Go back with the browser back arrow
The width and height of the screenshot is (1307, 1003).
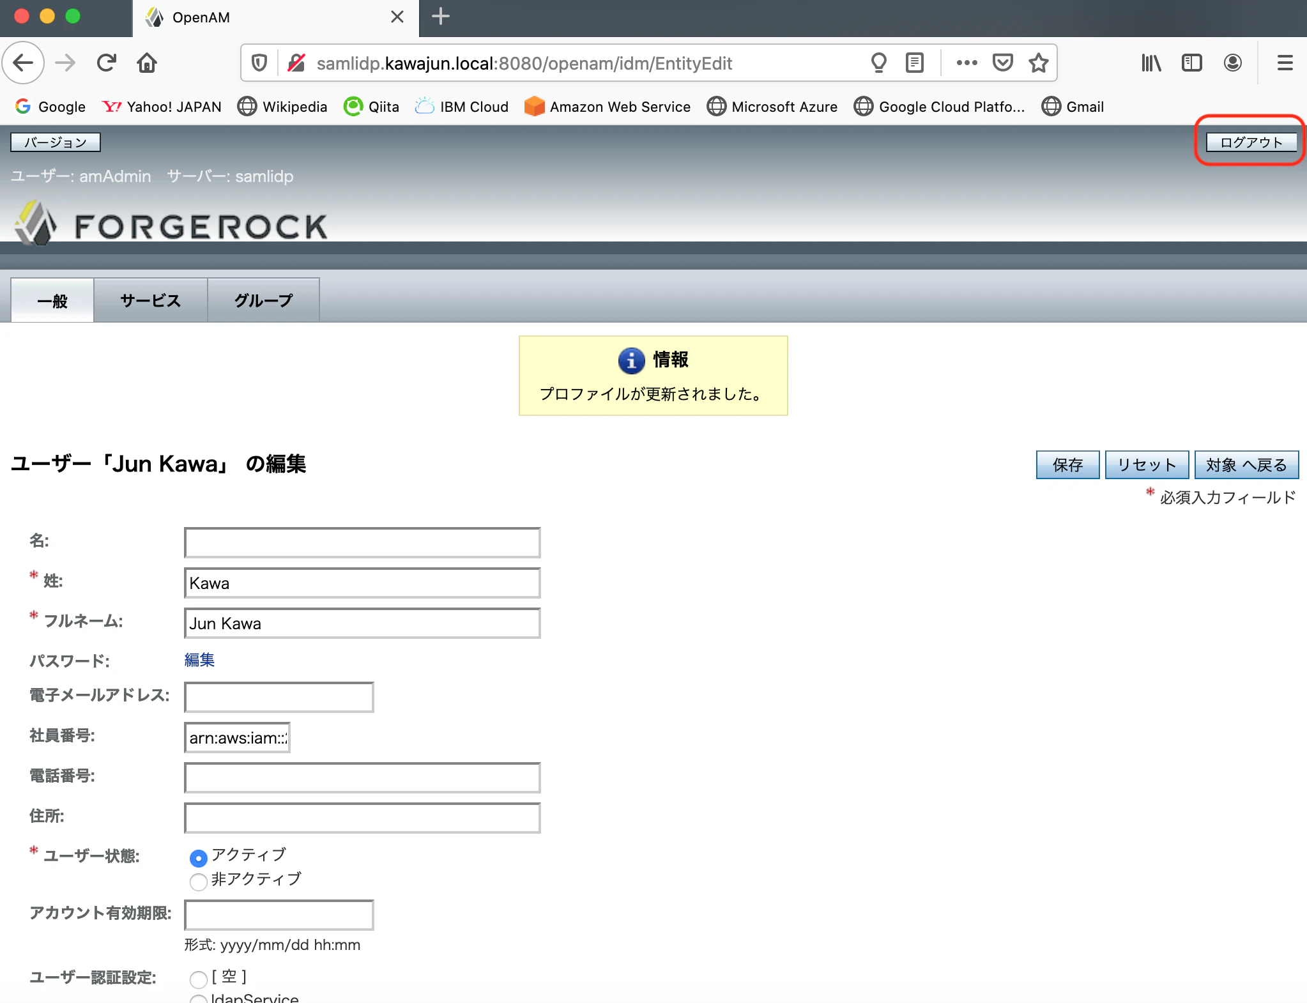[x=24, y=63]
